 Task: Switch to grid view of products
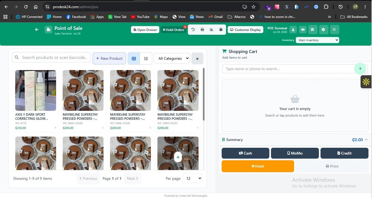tap(134, 58)
